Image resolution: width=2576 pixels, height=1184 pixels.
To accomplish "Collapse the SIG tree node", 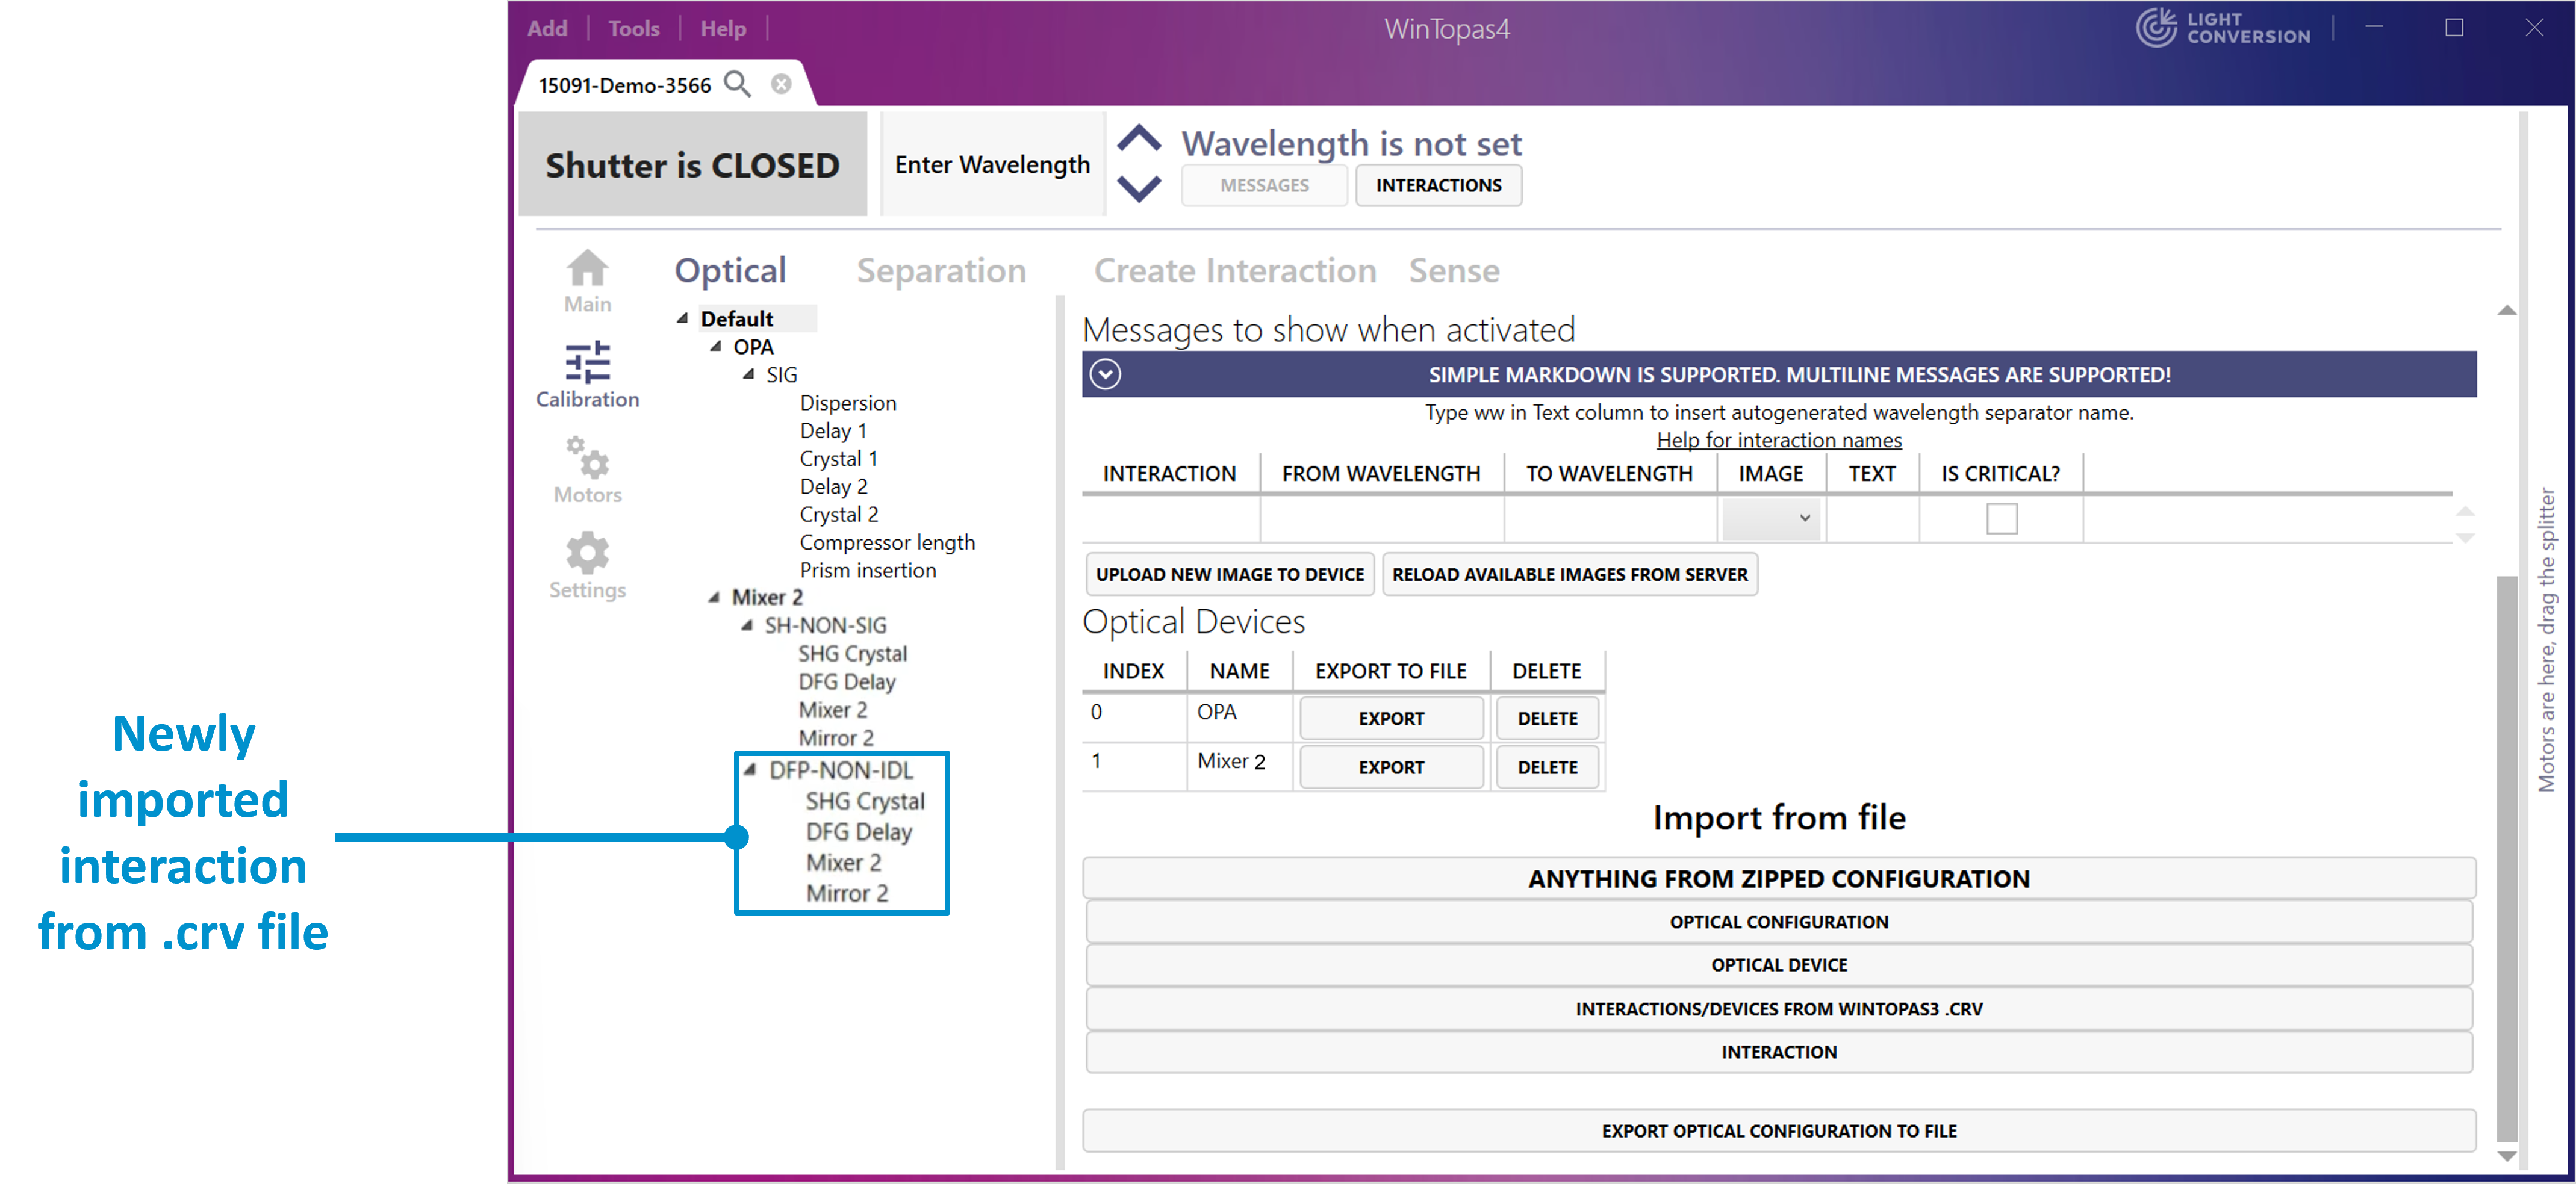I will (x=748, y=374).
